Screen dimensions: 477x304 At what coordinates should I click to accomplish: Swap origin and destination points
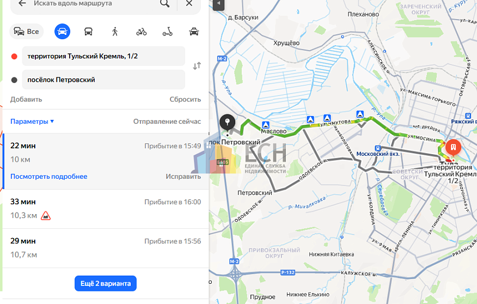[x=197, y=66]
